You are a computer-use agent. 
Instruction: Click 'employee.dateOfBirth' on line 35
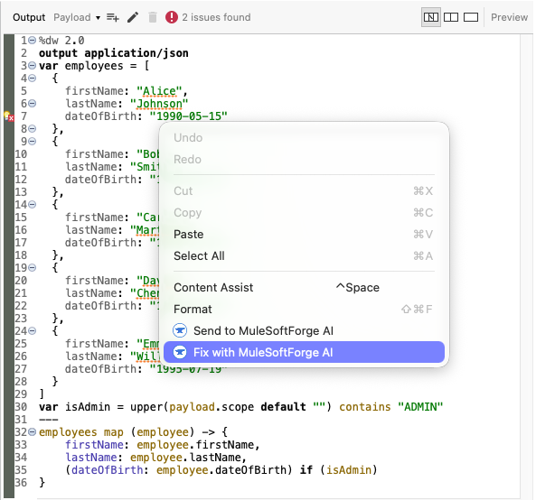(x=221, y=470)
